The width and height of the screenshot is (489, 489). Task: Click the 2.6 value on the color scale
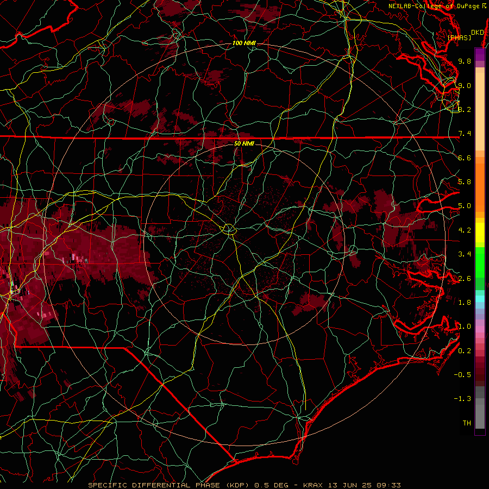click(465, 279)
